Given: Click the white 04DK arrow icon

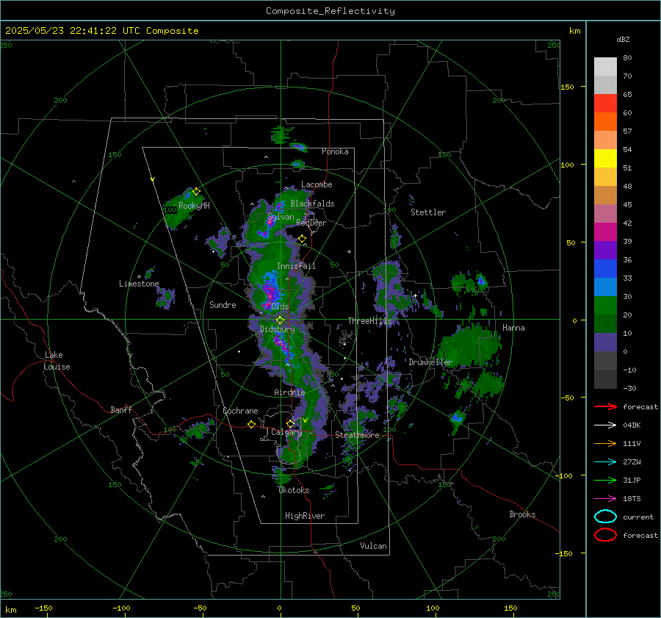Looking at the screenshot, I should tap(605, 425).
